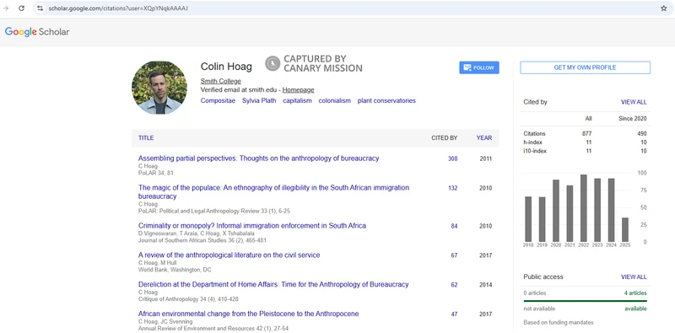Click the i10-index label in stats table
Screen dimensions: 675x333
535,151
